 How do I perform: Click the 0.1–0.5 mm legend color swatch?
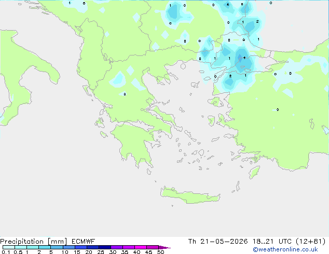(9, 247)
